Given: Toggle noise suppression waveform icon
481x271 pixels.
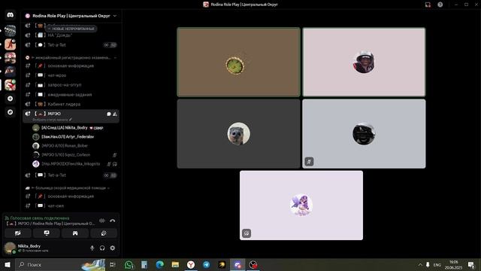Looking at the screenshot, I should pos(102,221).
